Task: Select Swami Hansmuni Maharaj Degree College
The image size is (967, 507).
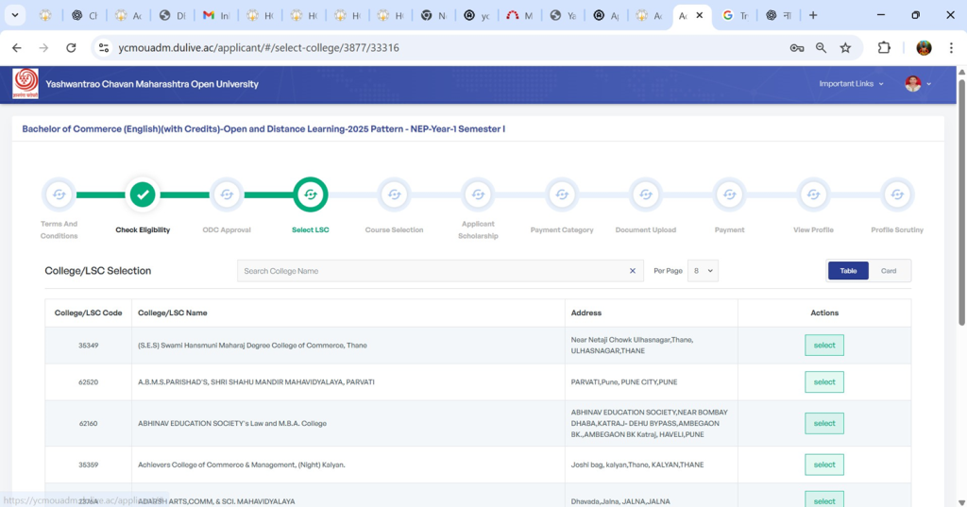Action: coord(823,346)
